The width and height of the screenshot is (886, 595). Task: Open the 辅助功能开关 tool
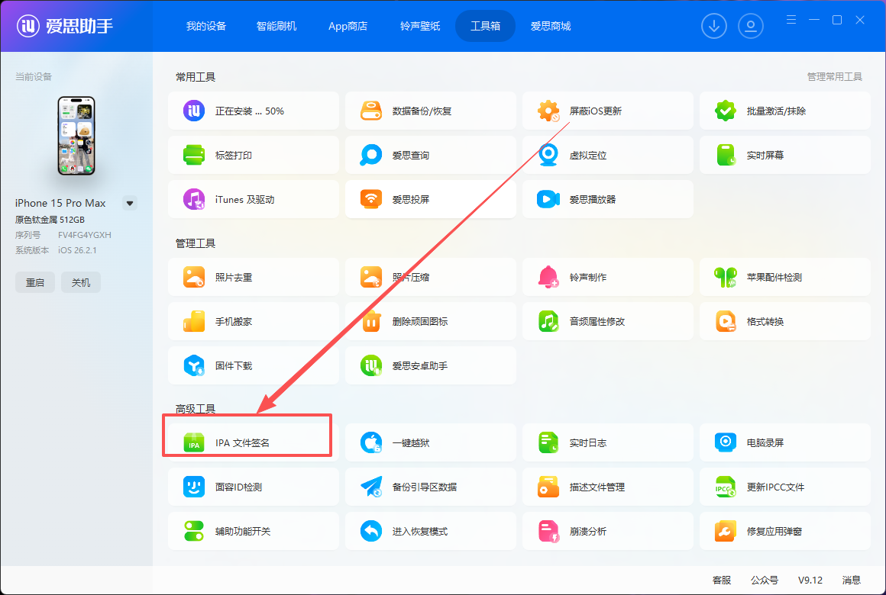(x=253, y=531)
